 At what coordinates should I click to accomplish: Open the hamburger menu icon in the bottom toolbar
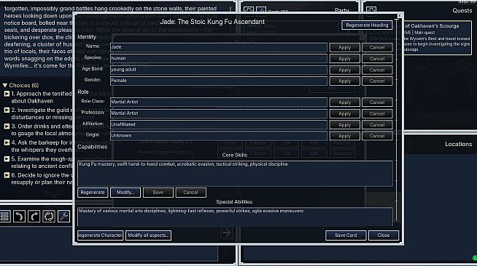(x=4, y=217)
